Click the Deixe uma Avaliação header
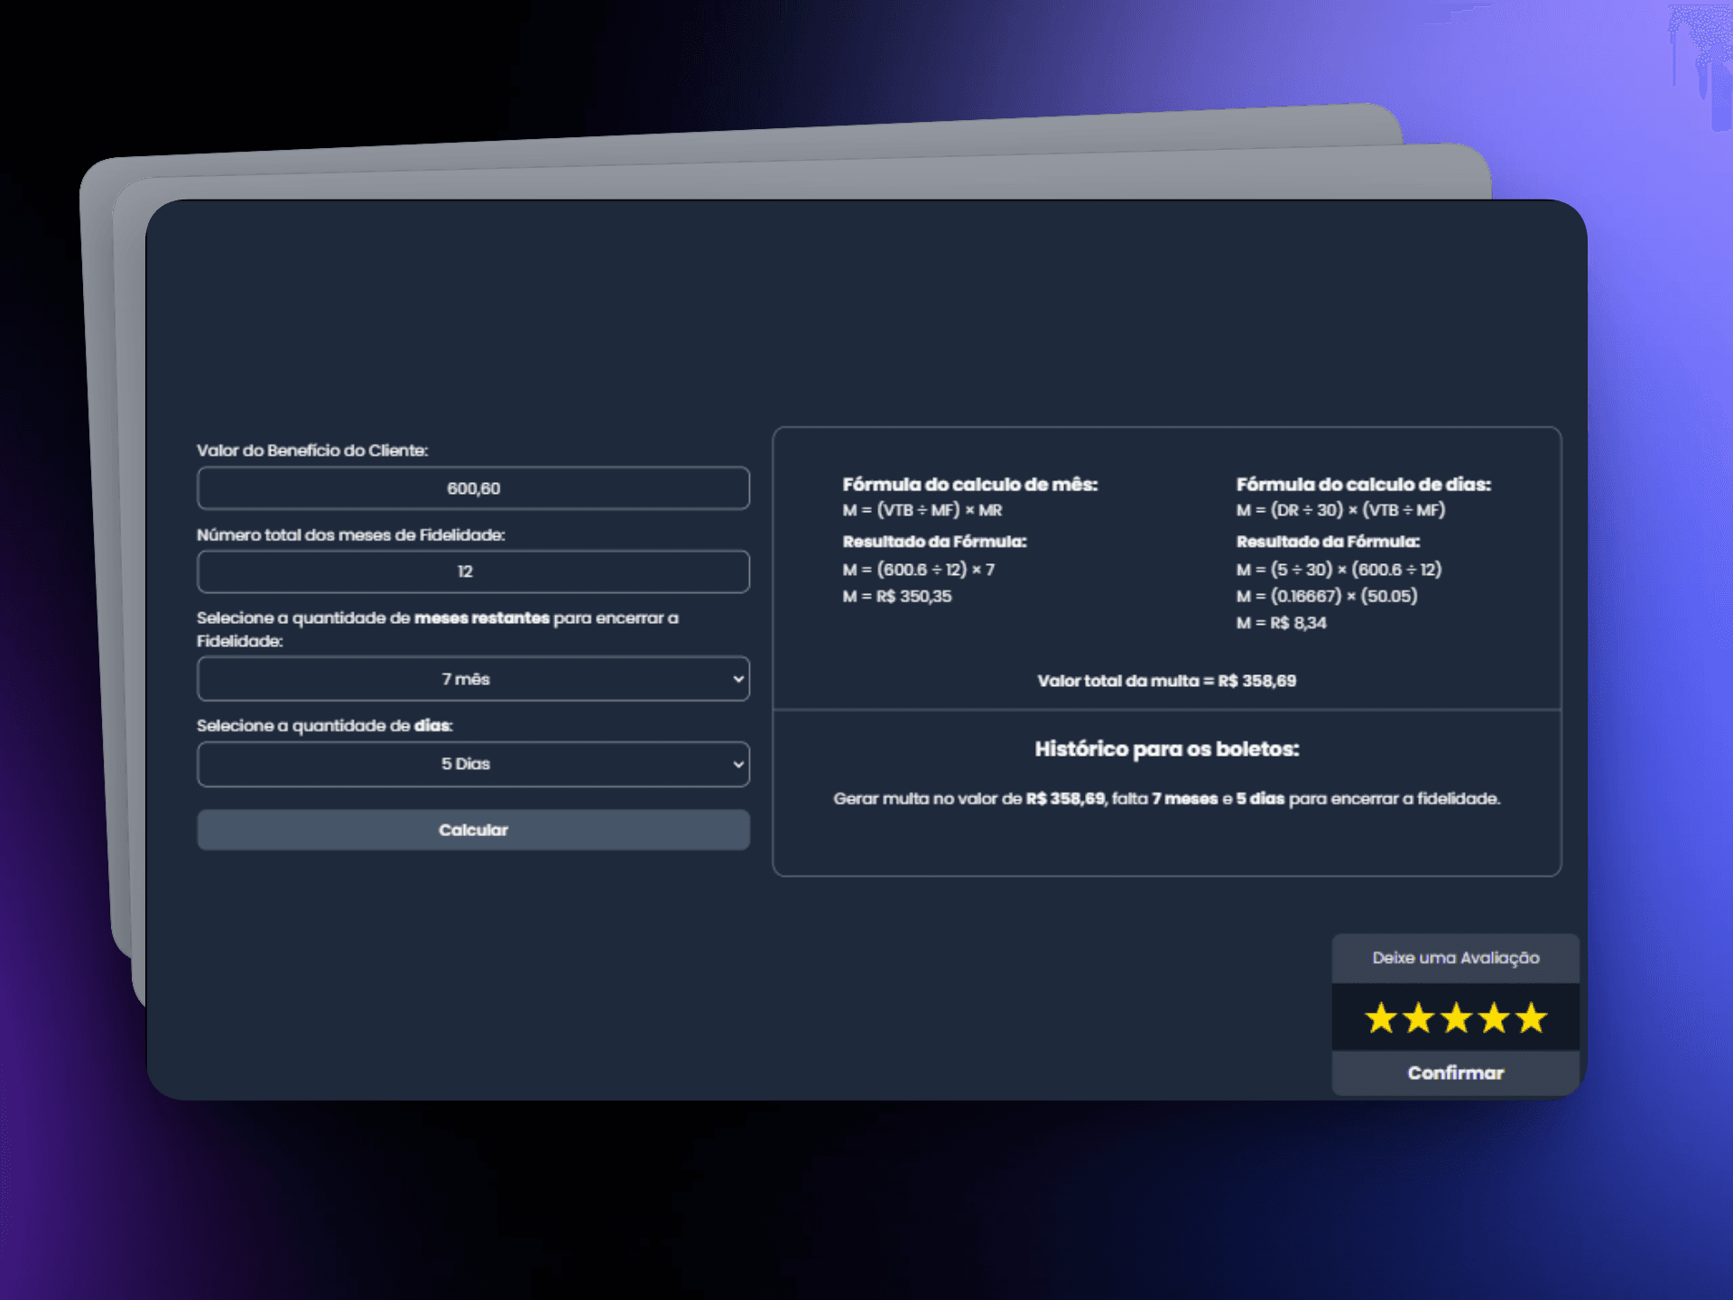Viewport: 1733px width, 1300px height. point(1455,958)
